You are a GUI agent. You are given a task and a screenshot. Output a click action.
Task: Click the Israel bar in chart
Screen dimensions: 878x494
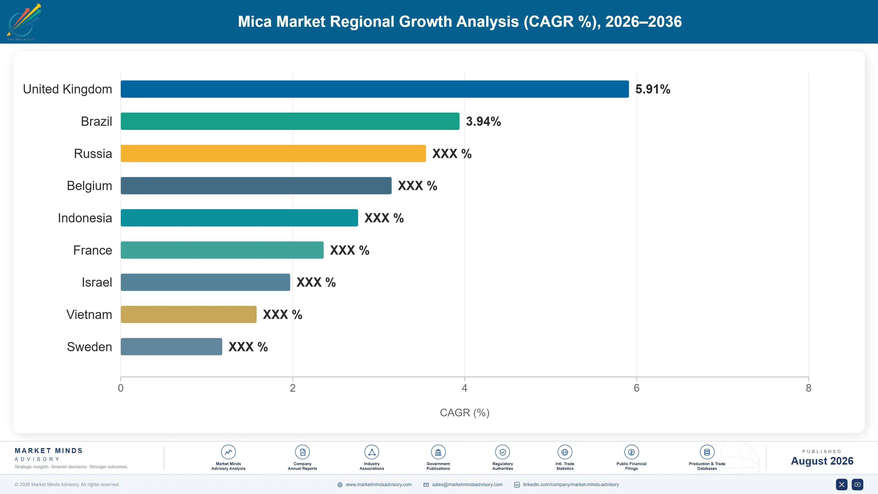tap(205, 282)
